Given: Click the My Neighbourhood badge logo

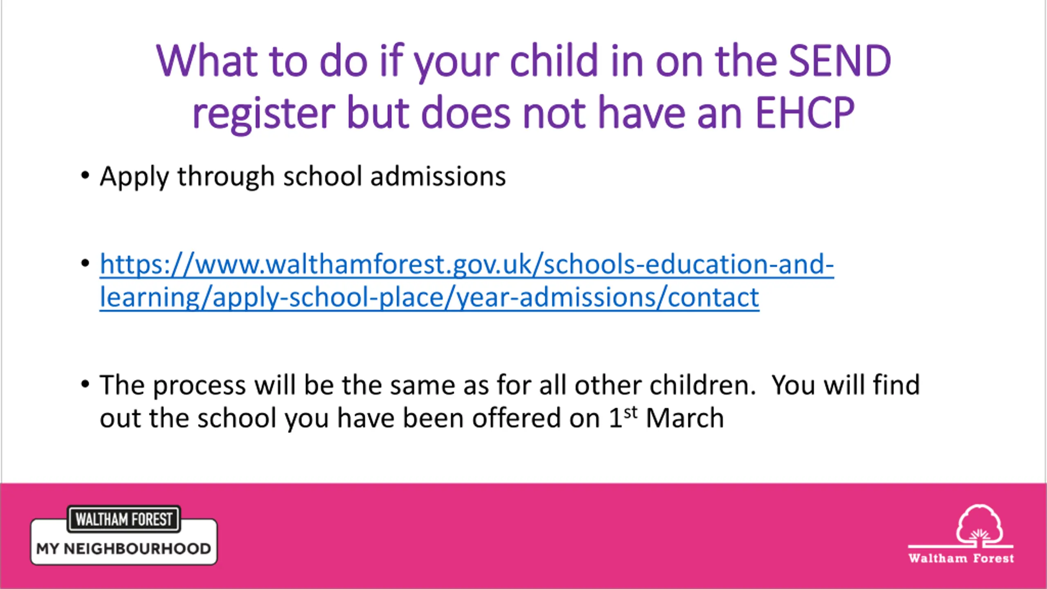Looking at the screenshot, I should [124, 535].
